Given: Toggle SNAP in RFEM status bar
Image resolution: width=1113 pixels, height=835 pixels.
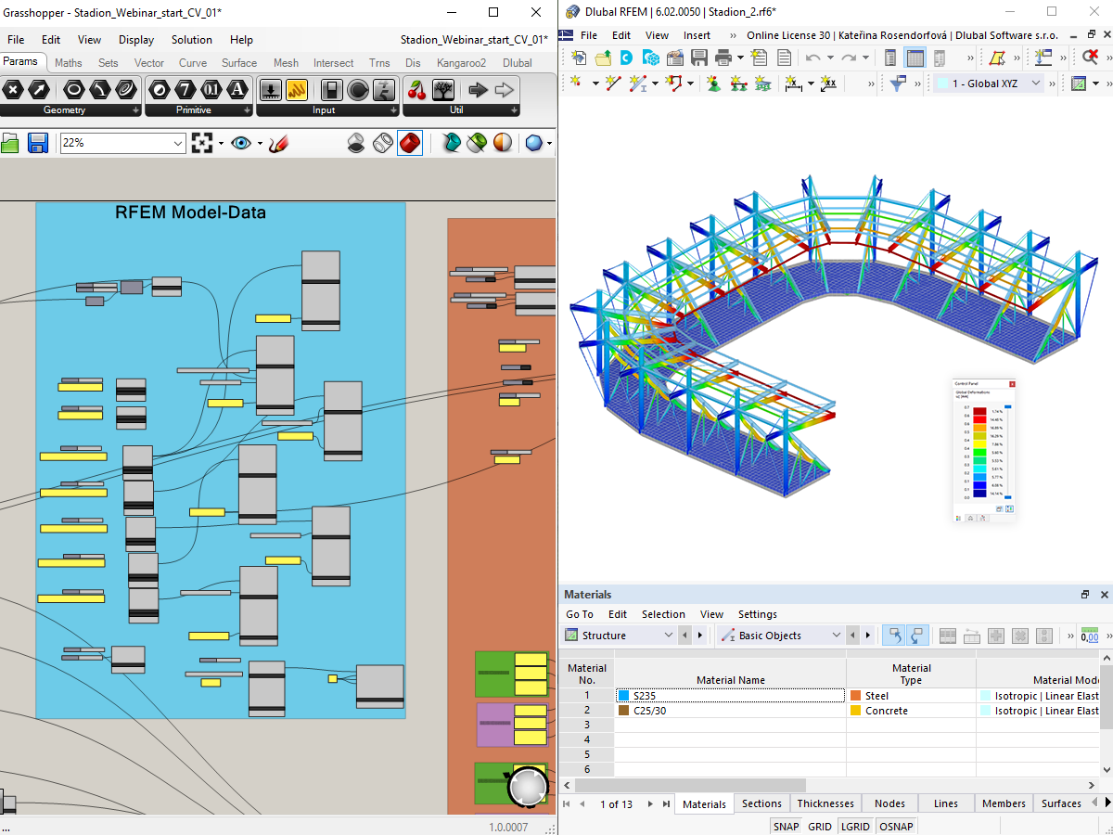Looking at the screenshot, I should tap(786, 827).
